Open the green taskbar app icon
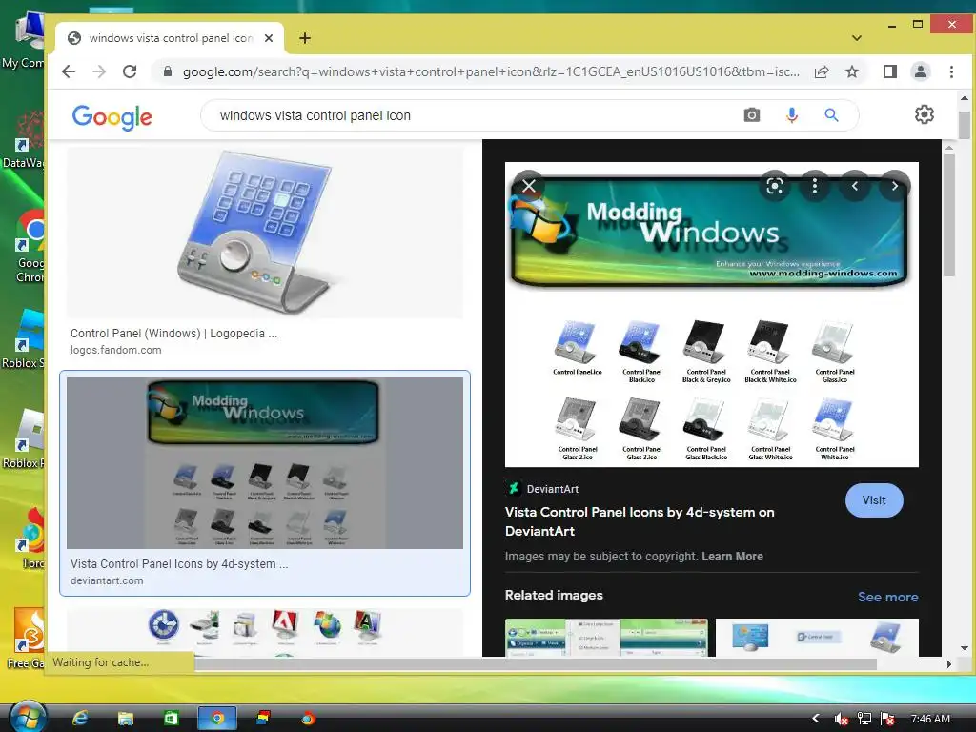Screen dimensions: 976x732 click(x=171, y=719)
